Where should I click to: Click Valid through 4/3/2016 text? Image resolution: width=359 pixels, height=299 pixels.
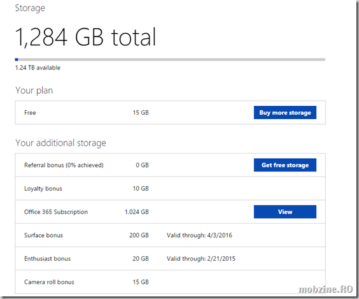point(199,235)
